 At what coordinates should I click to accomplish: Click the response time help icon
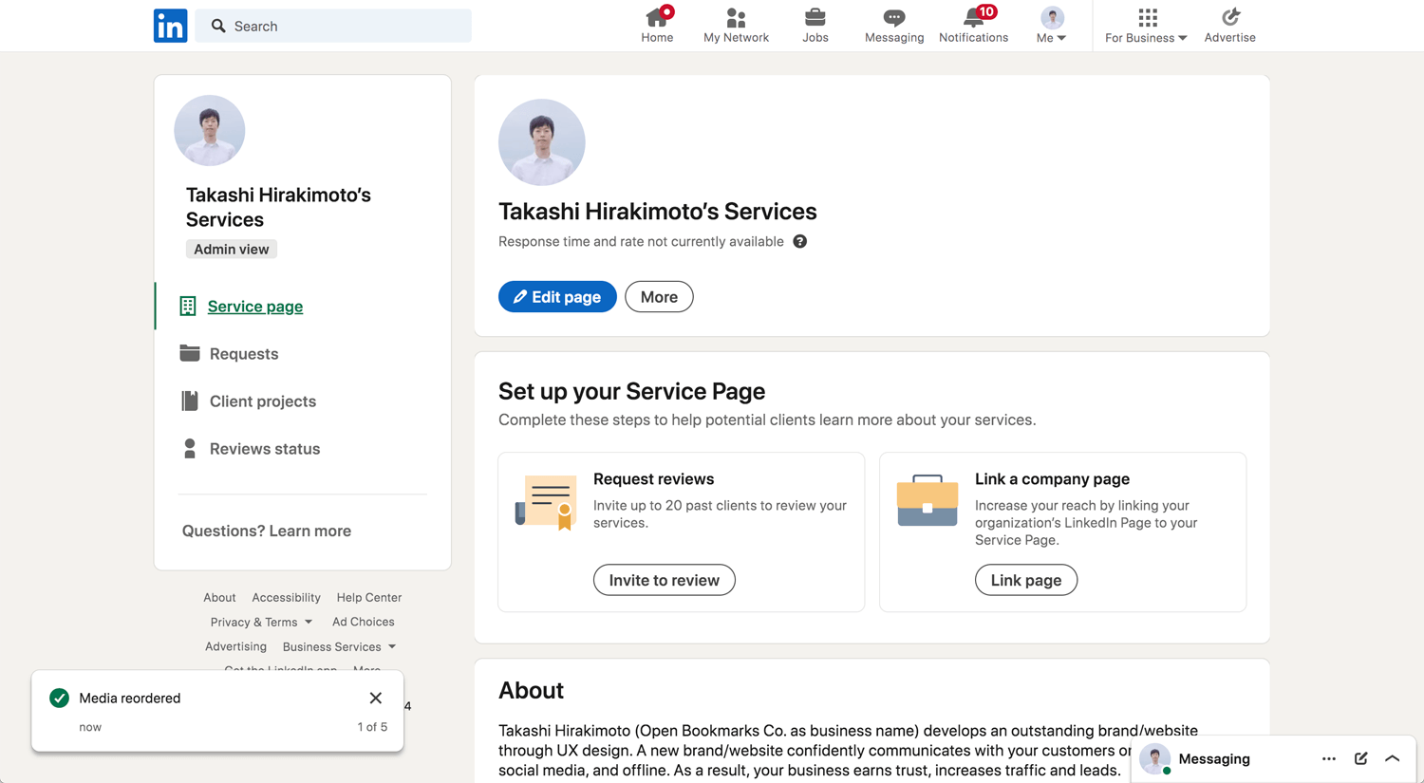point(800,241)
